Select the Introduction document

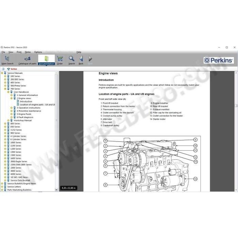26,101
